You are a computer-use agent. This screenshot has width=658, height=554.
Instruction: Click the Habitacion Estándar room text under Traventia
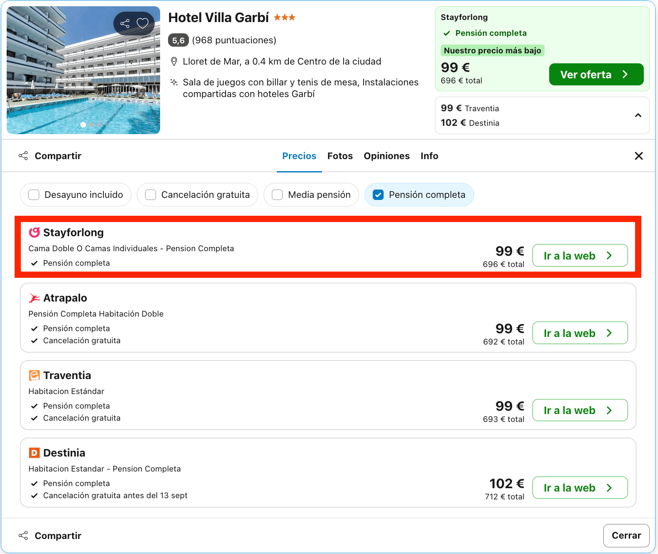[66, 391]
